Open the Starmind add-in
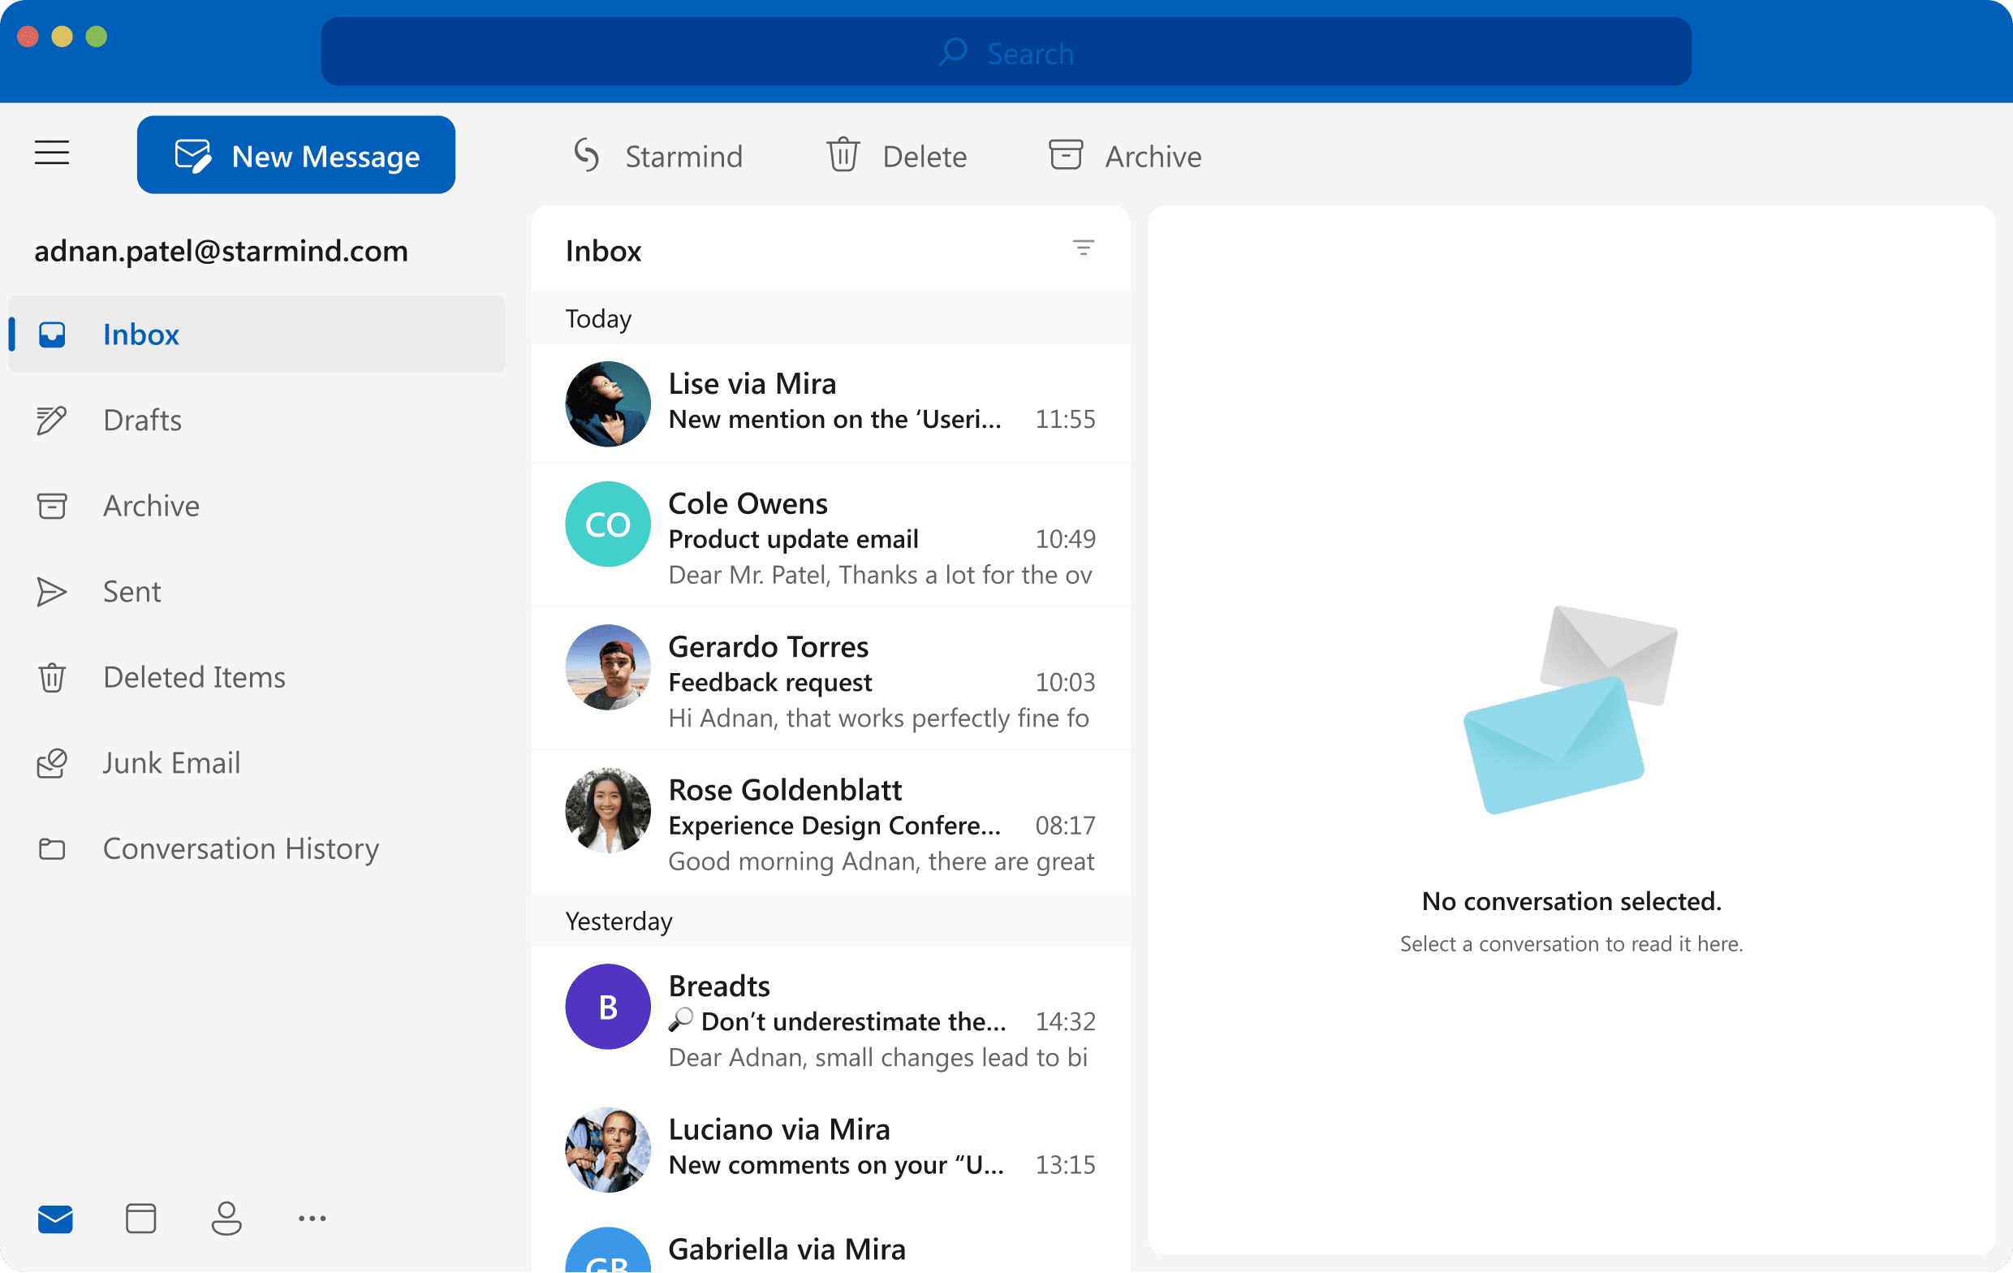 pyautogui.click(x=658, y=157)
